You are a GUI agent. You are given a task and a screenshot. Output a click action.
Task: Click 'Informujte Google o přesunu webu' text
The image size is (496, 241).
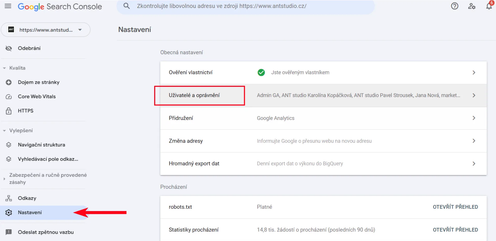pos(314,141)
